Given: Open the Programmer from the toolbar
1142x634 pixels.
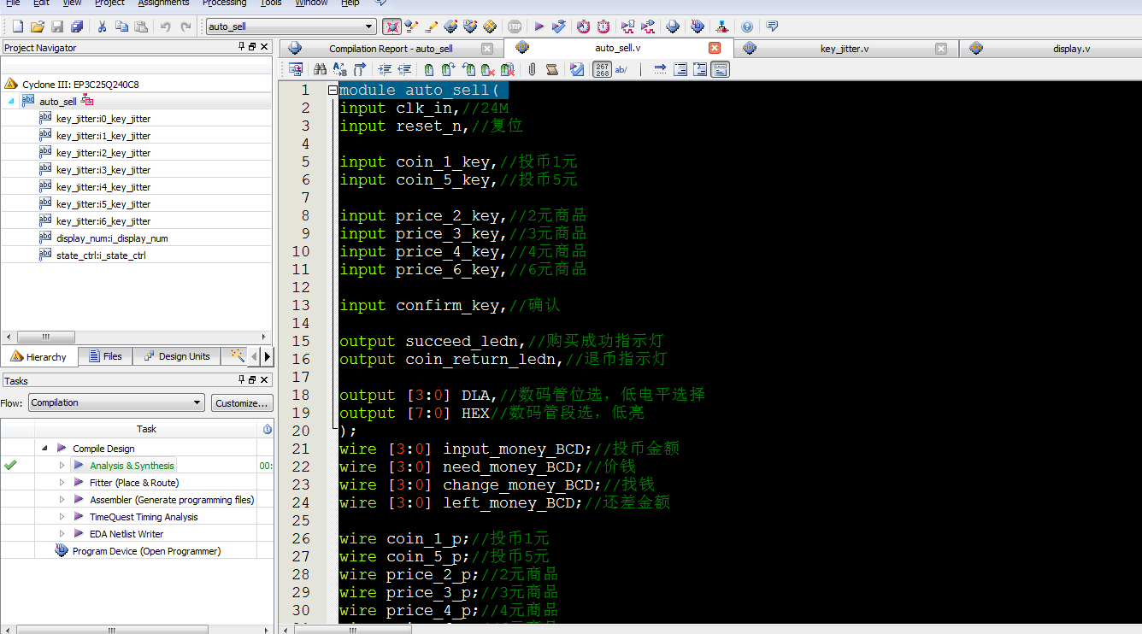Looking at the screenshot, I should pyautogui.click(x=697, y=26).
